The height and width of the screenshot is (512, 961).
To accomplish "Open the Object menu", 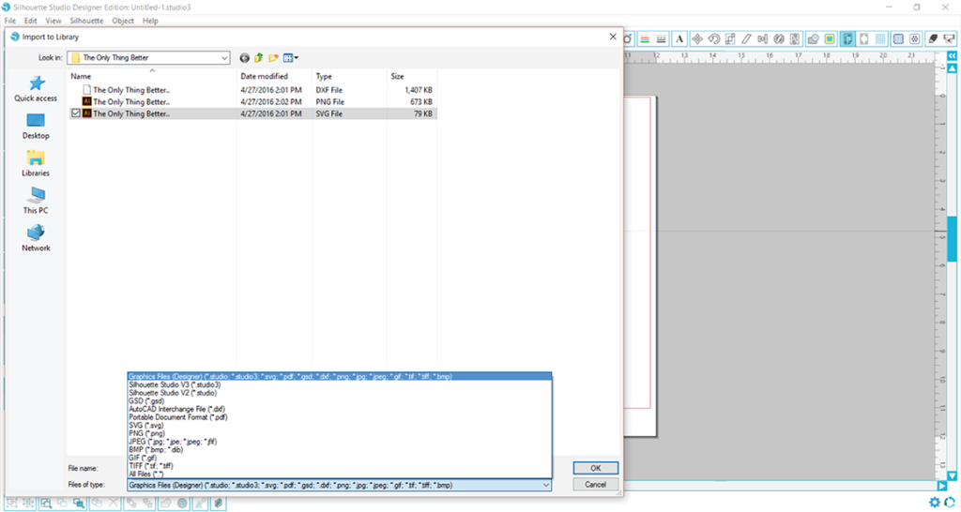I will (x=123, y=21).
